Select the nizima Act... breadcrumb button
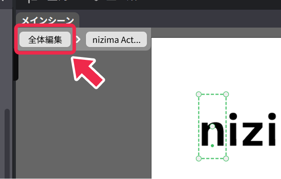This screenshot has height=179, width=281. point(116,40)
